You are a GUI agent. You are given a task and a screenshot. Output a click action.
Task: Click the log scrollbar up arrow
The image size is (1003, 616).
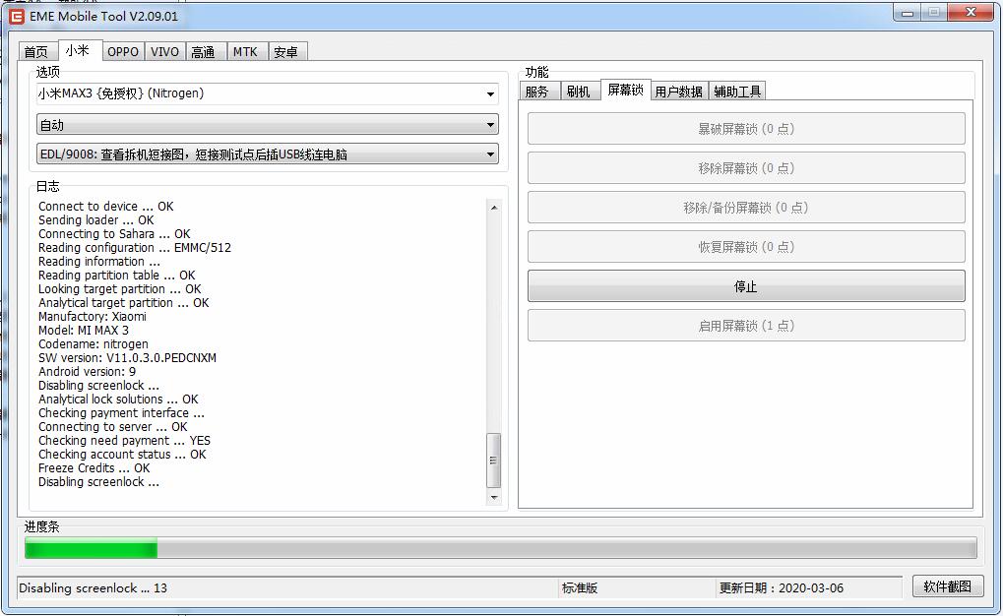coord(494,208)
